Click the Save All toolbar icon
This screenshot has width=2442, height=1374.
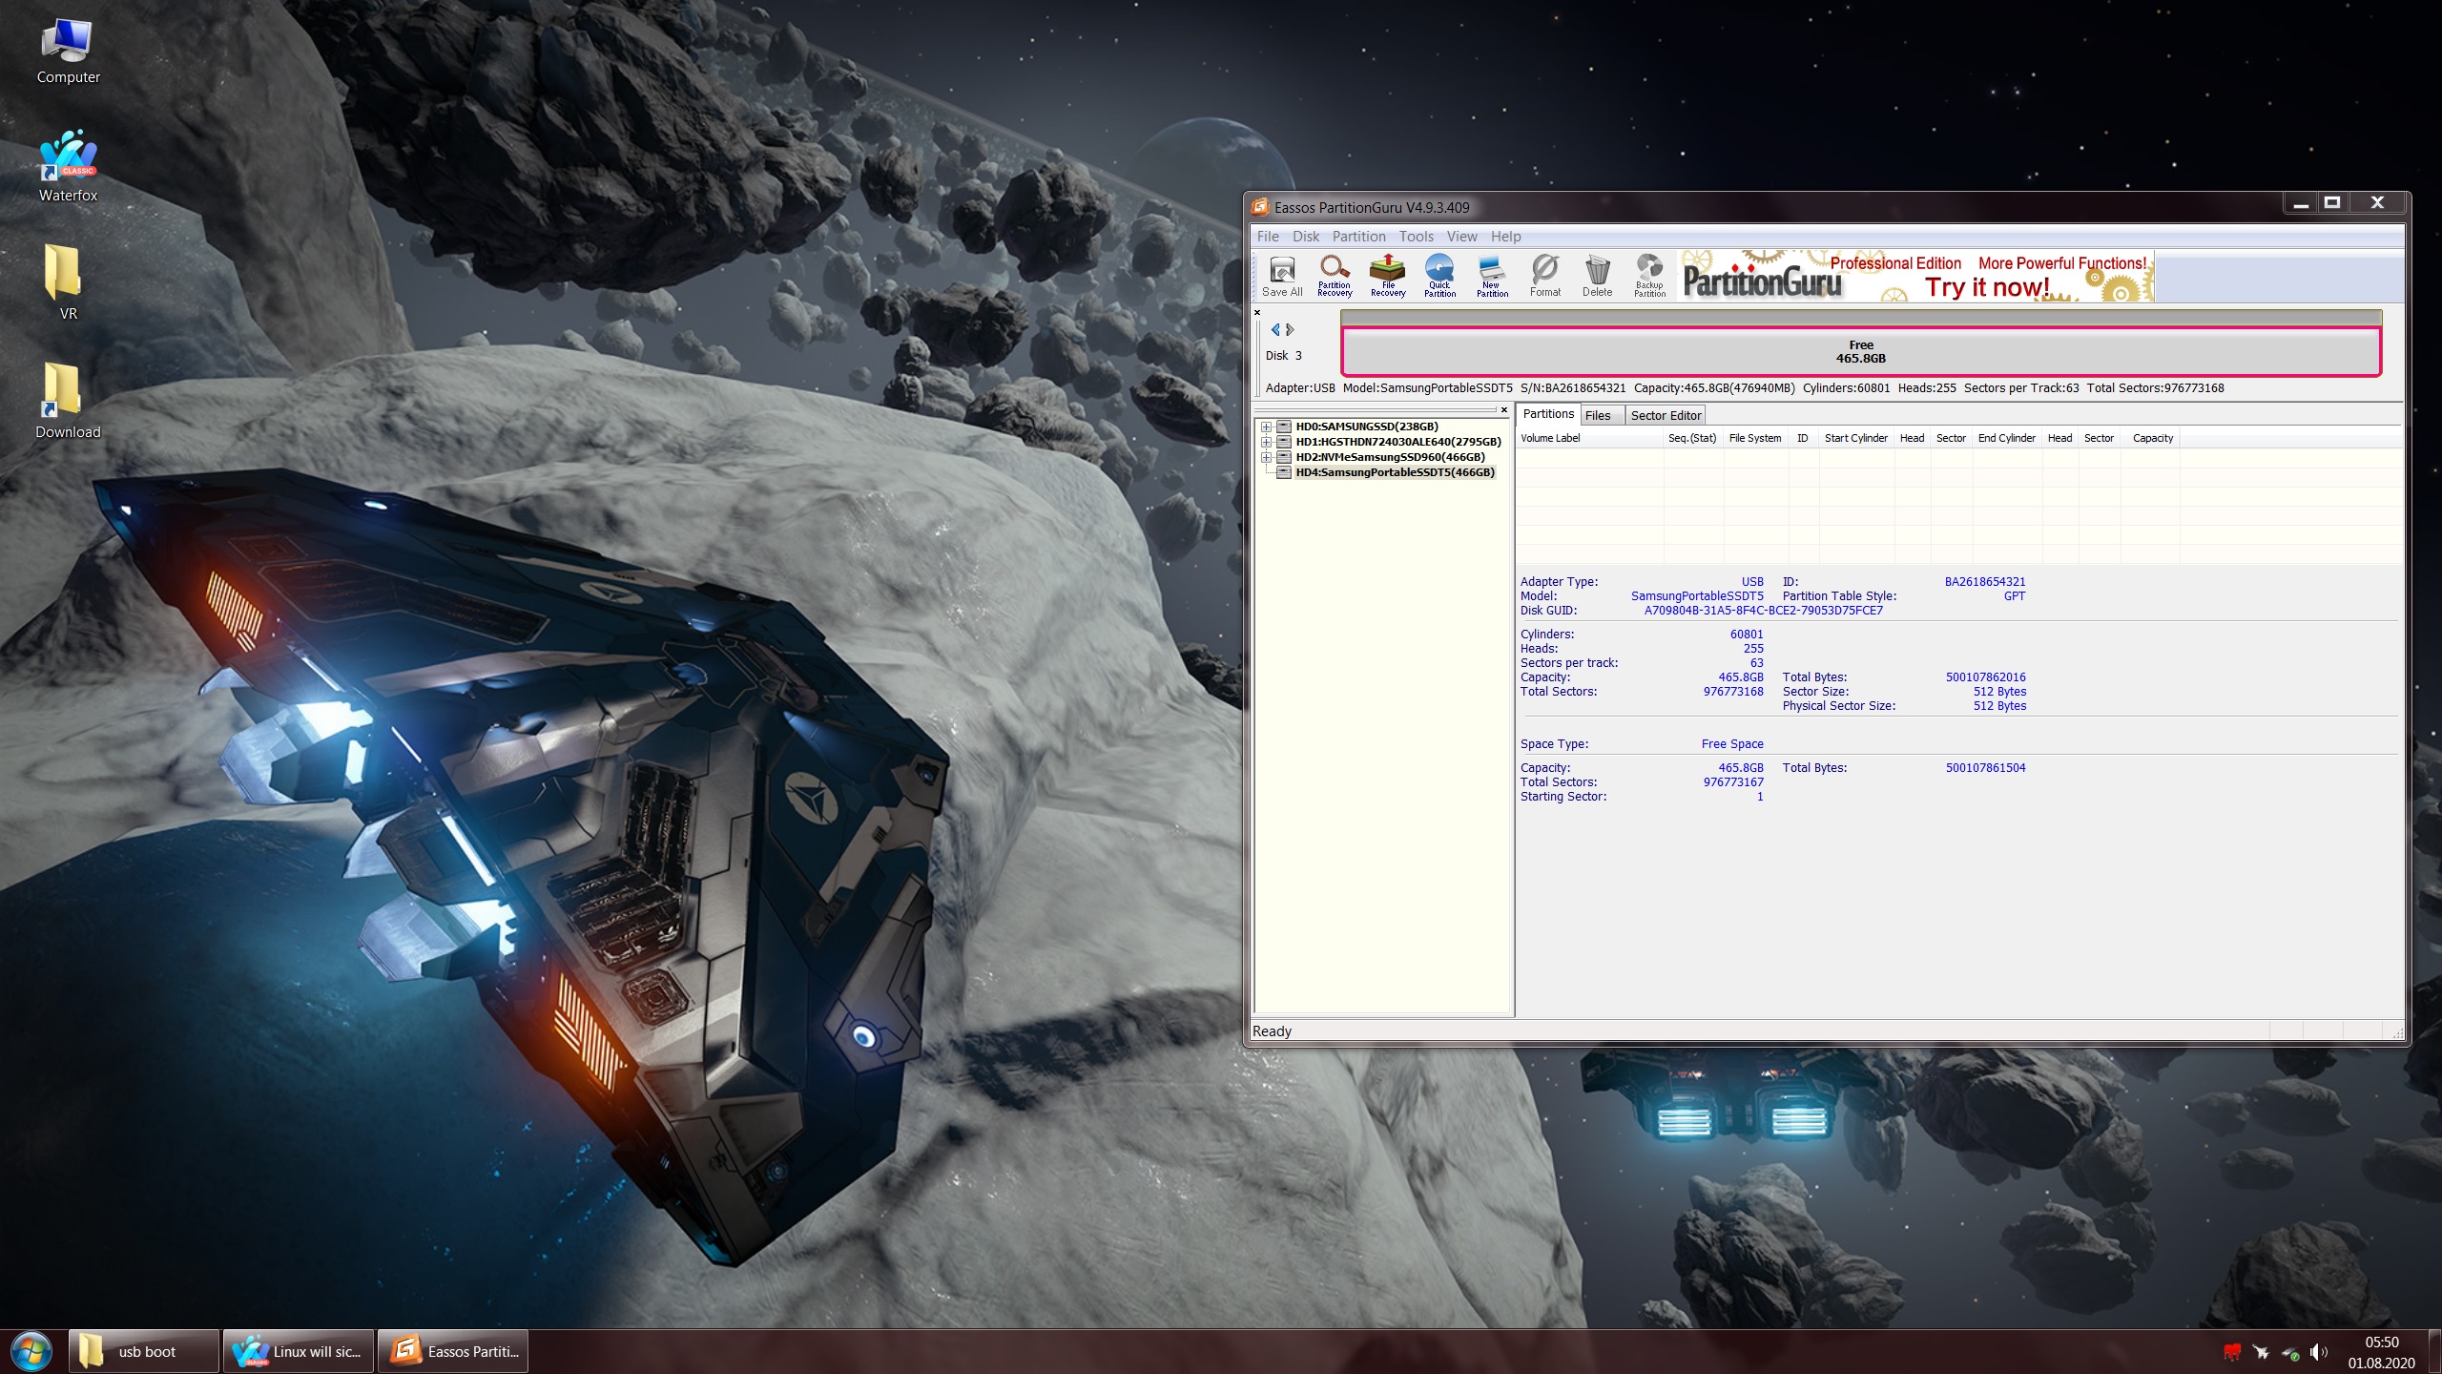[1282, 276]
